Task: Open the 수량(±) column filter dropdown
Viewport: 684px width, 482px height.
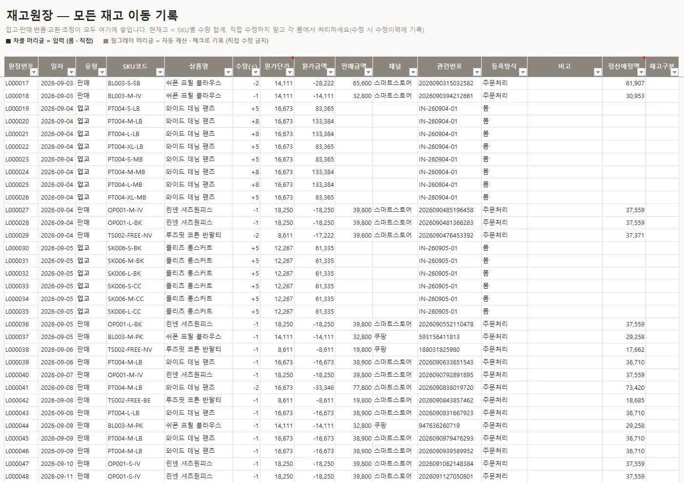Action: pyautogui.click(x=255, y=72)
